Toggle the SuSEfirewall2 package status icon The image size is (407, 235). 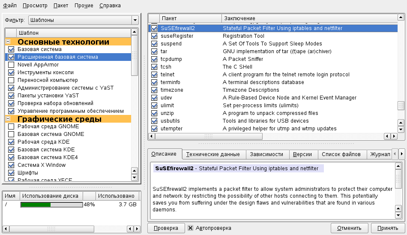[154, 28]
